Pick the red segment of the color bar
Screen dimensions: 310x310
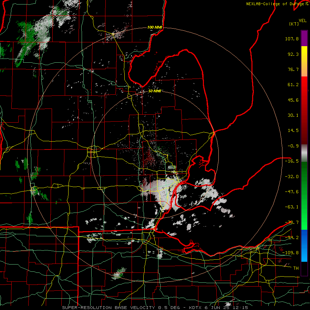304,110
